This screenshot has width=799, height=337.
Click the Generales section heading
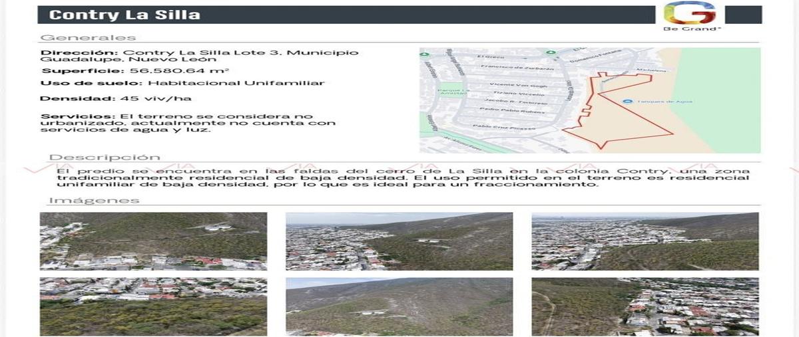pos(88,38)
